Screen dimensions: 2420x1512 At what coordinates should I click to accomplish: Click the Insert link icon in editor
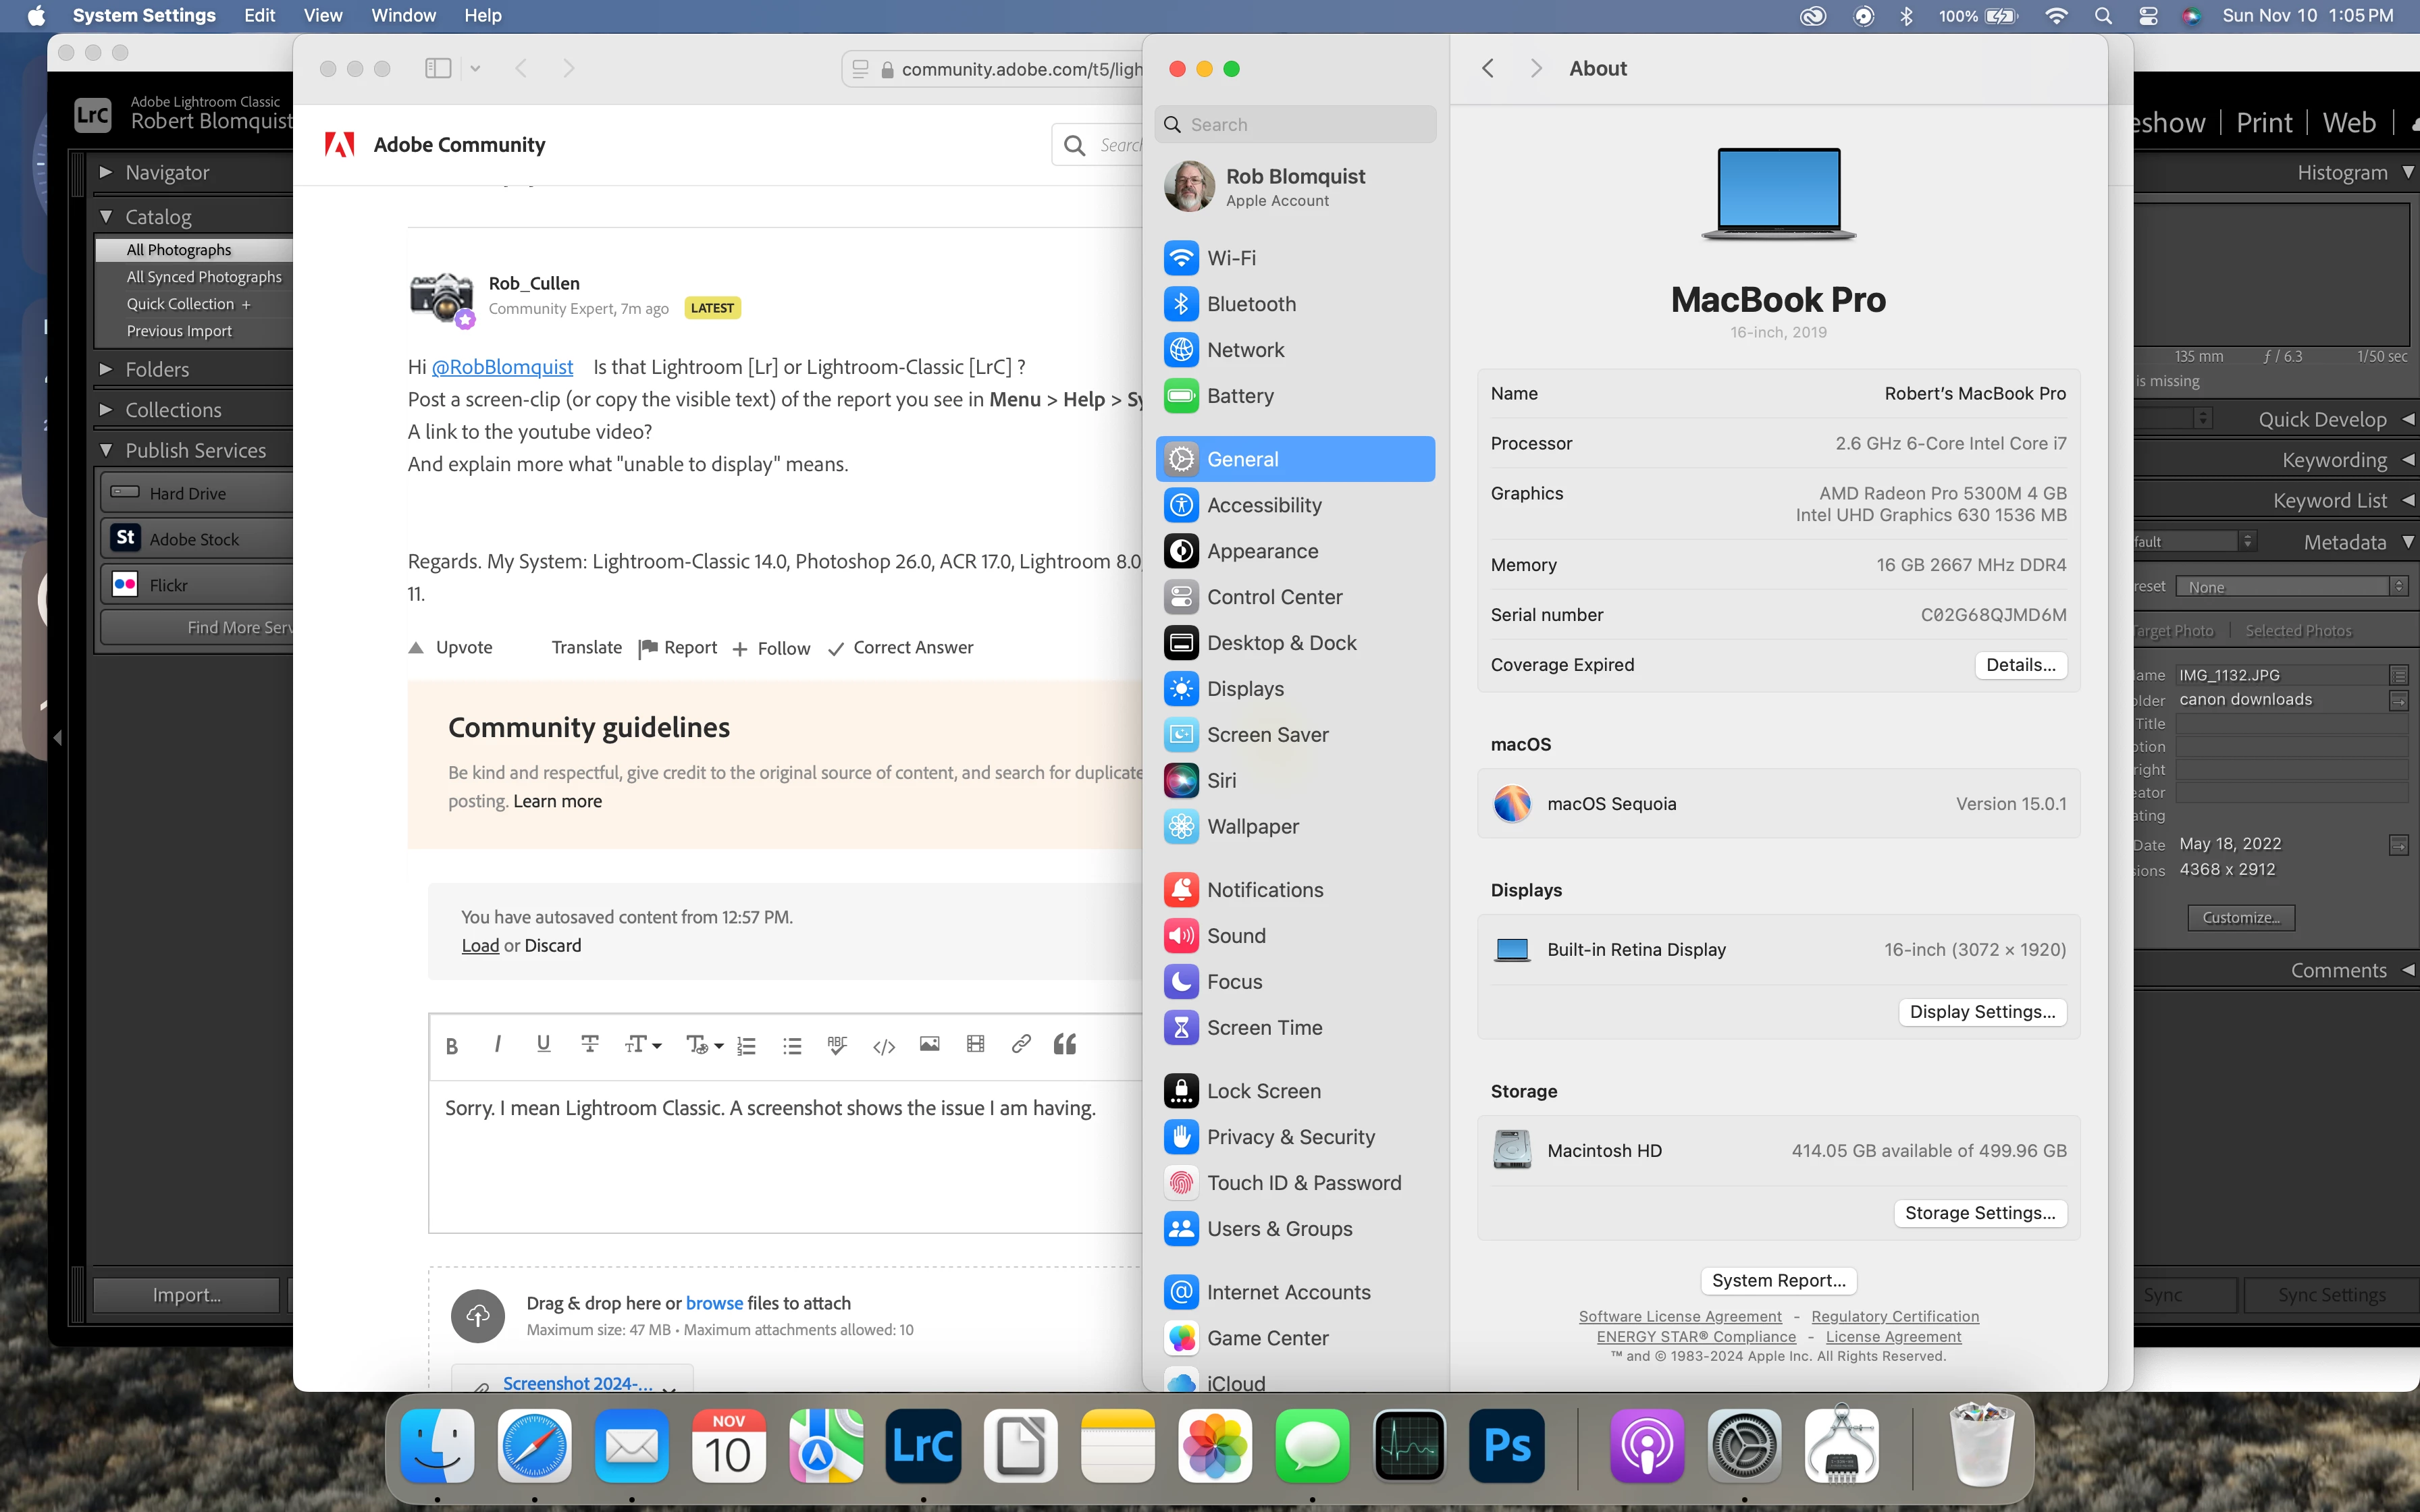pos(1021,1044)
